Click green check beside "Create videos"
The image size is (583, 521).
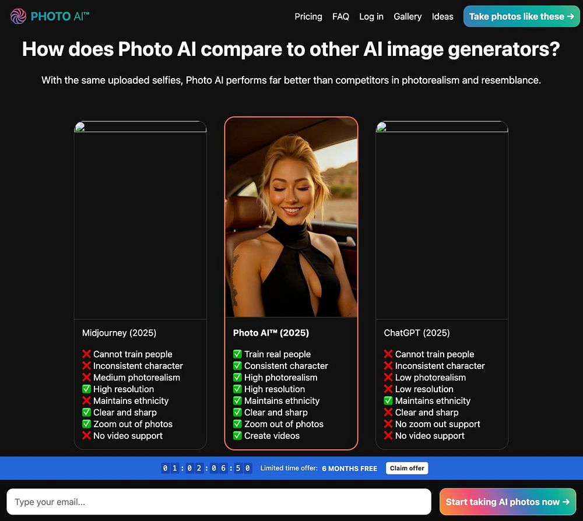(237, 435)
